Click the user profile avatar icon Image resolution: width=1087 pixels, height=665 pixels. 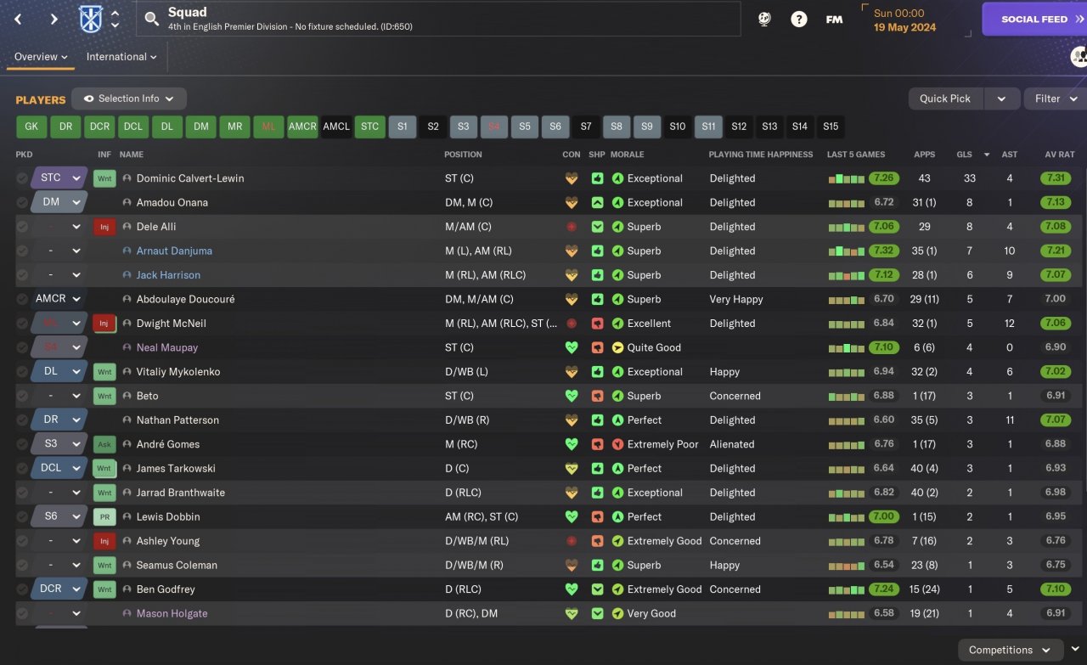1079,57
